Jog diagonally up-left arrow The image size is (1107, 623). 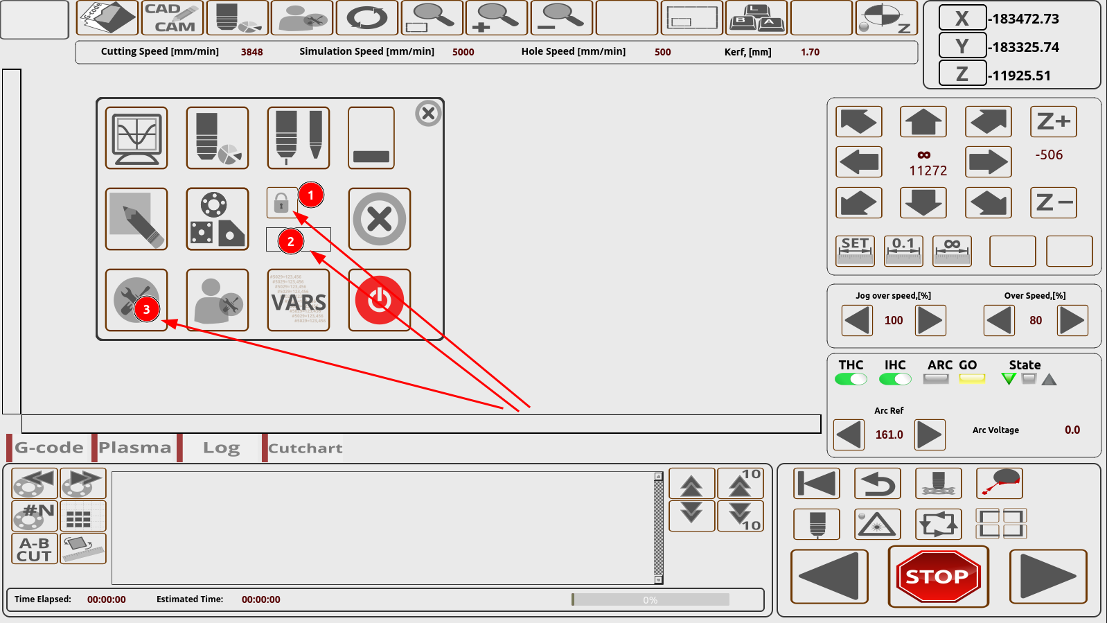(859, 122)
